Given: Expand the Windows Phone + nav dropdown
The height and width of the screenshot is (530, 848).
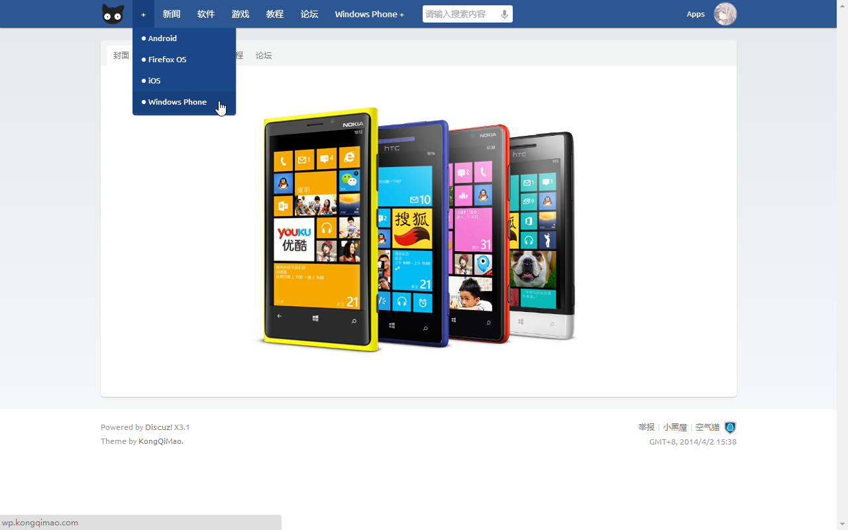Looking at the screenshot, I should point(369,14).
